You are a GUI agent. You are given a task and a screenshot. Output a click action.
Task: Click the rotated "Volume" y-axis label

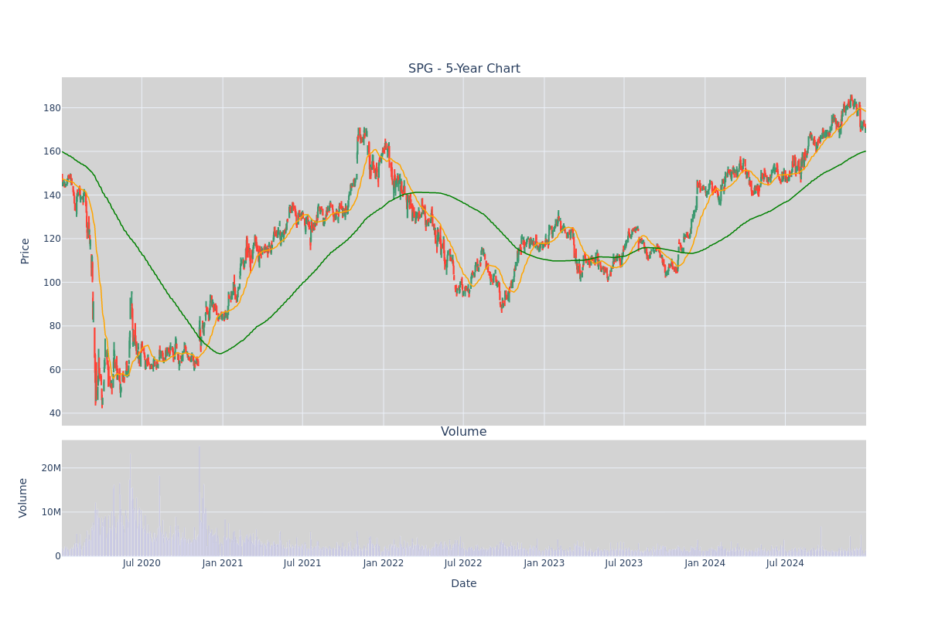(x=24, y=497)
